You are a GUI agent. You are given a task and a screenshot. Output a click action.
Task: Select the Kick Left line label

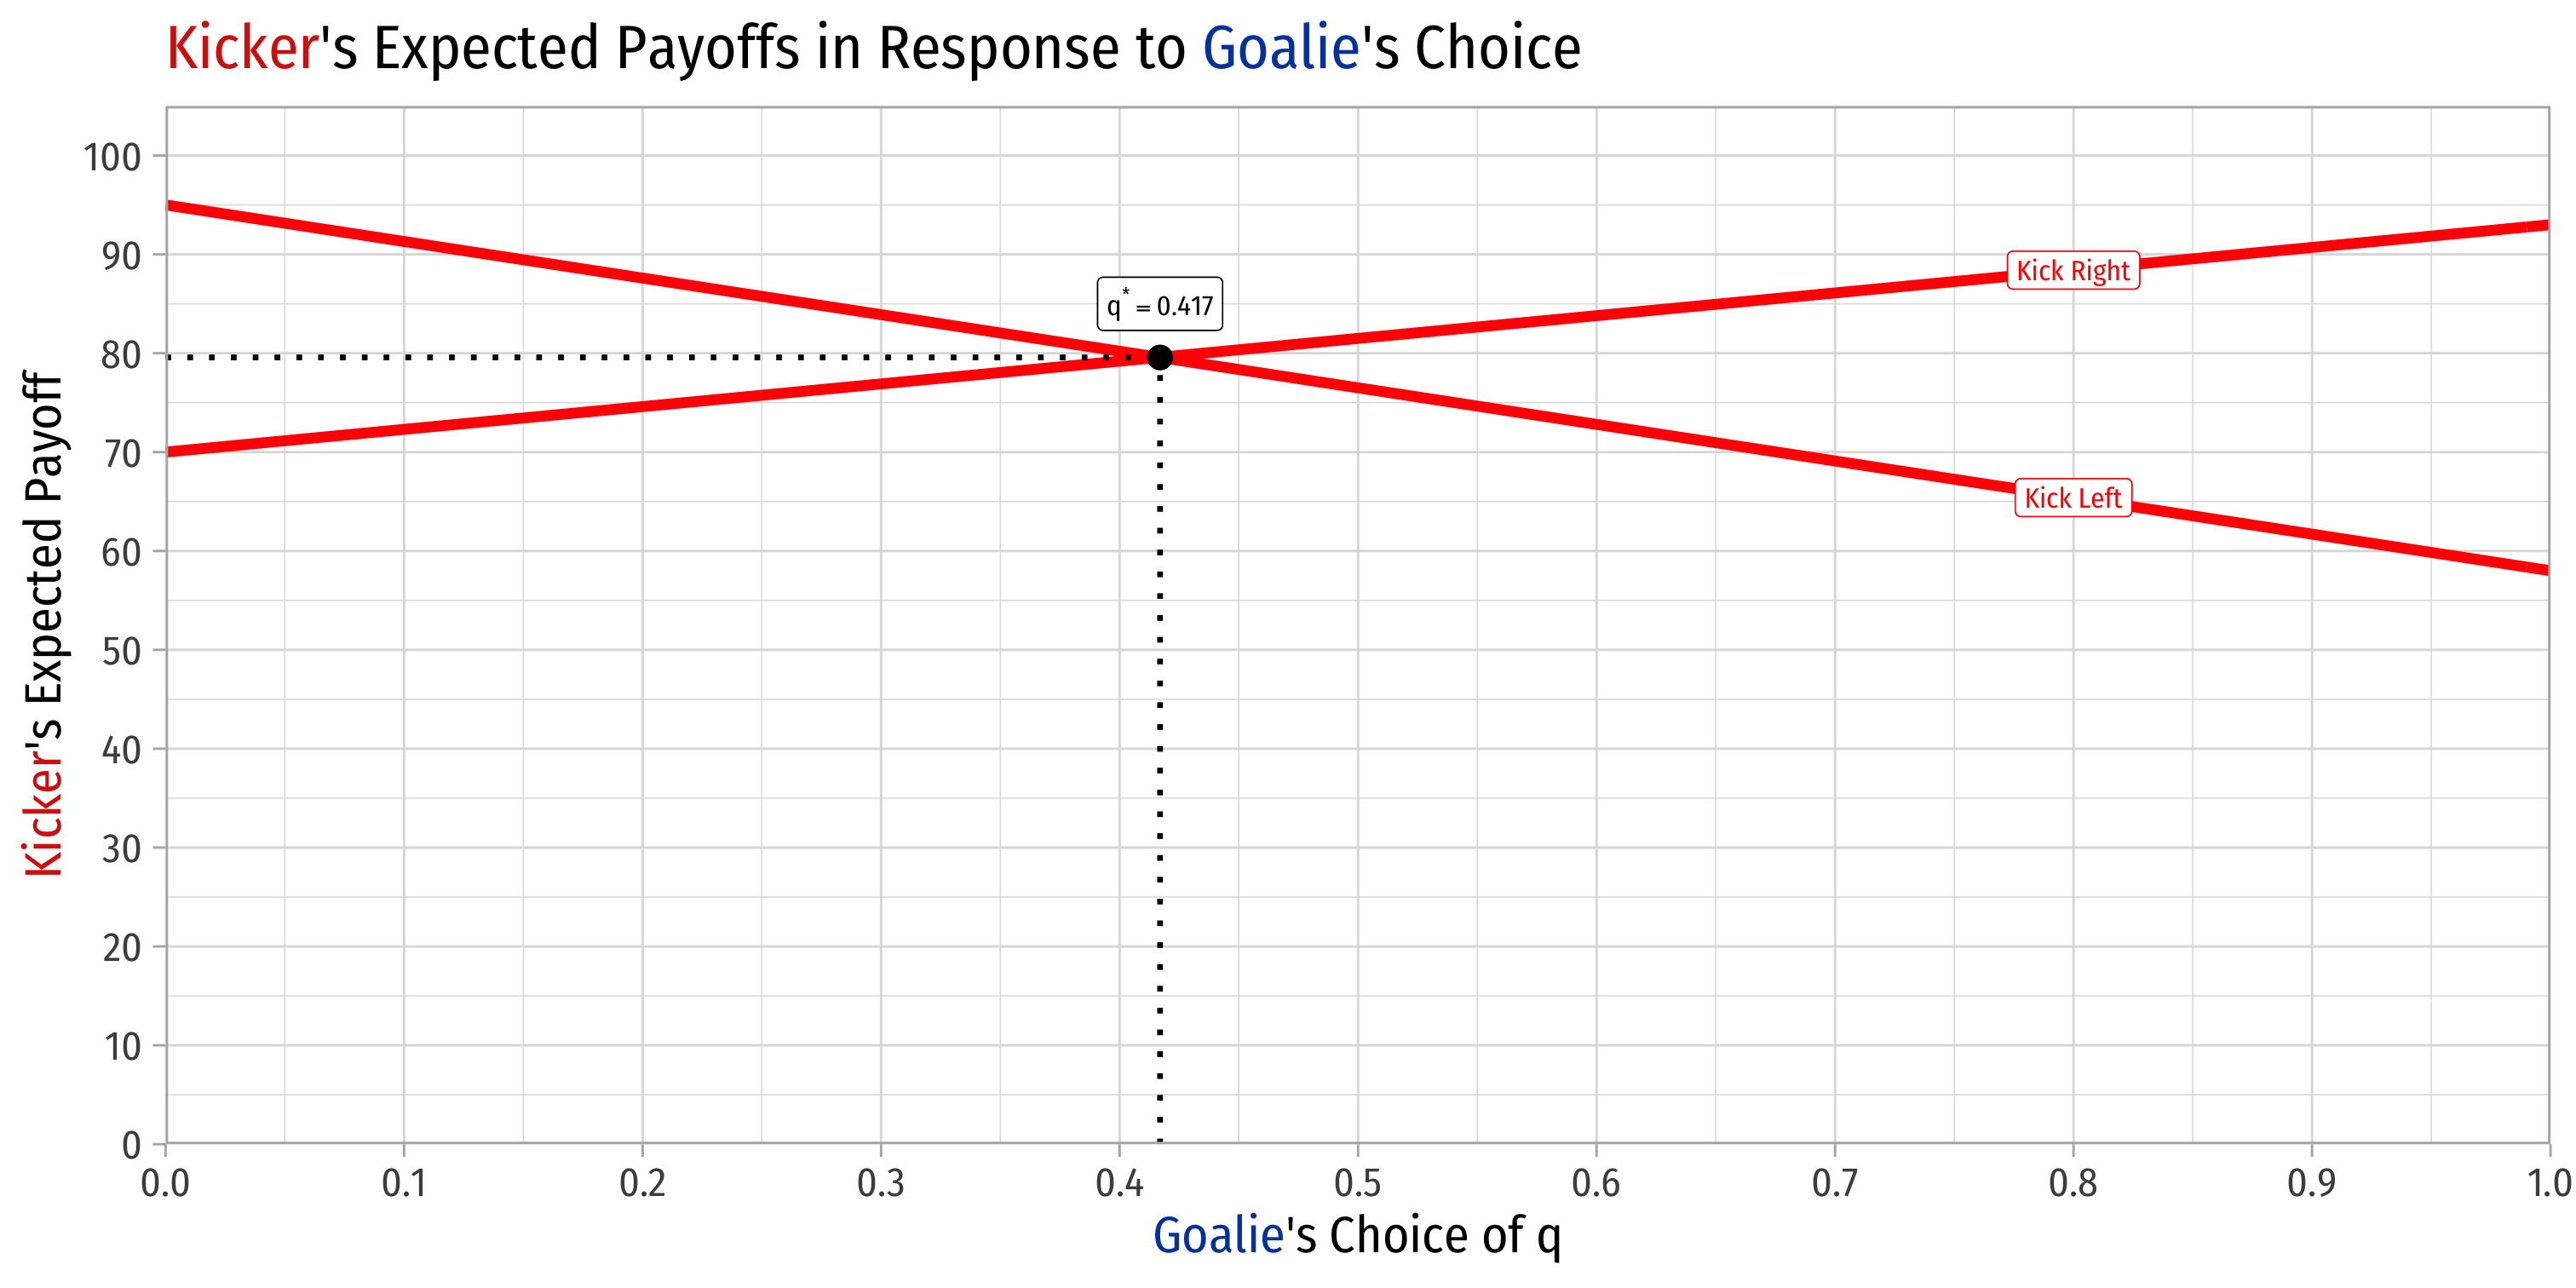(x=2072, y=497)
